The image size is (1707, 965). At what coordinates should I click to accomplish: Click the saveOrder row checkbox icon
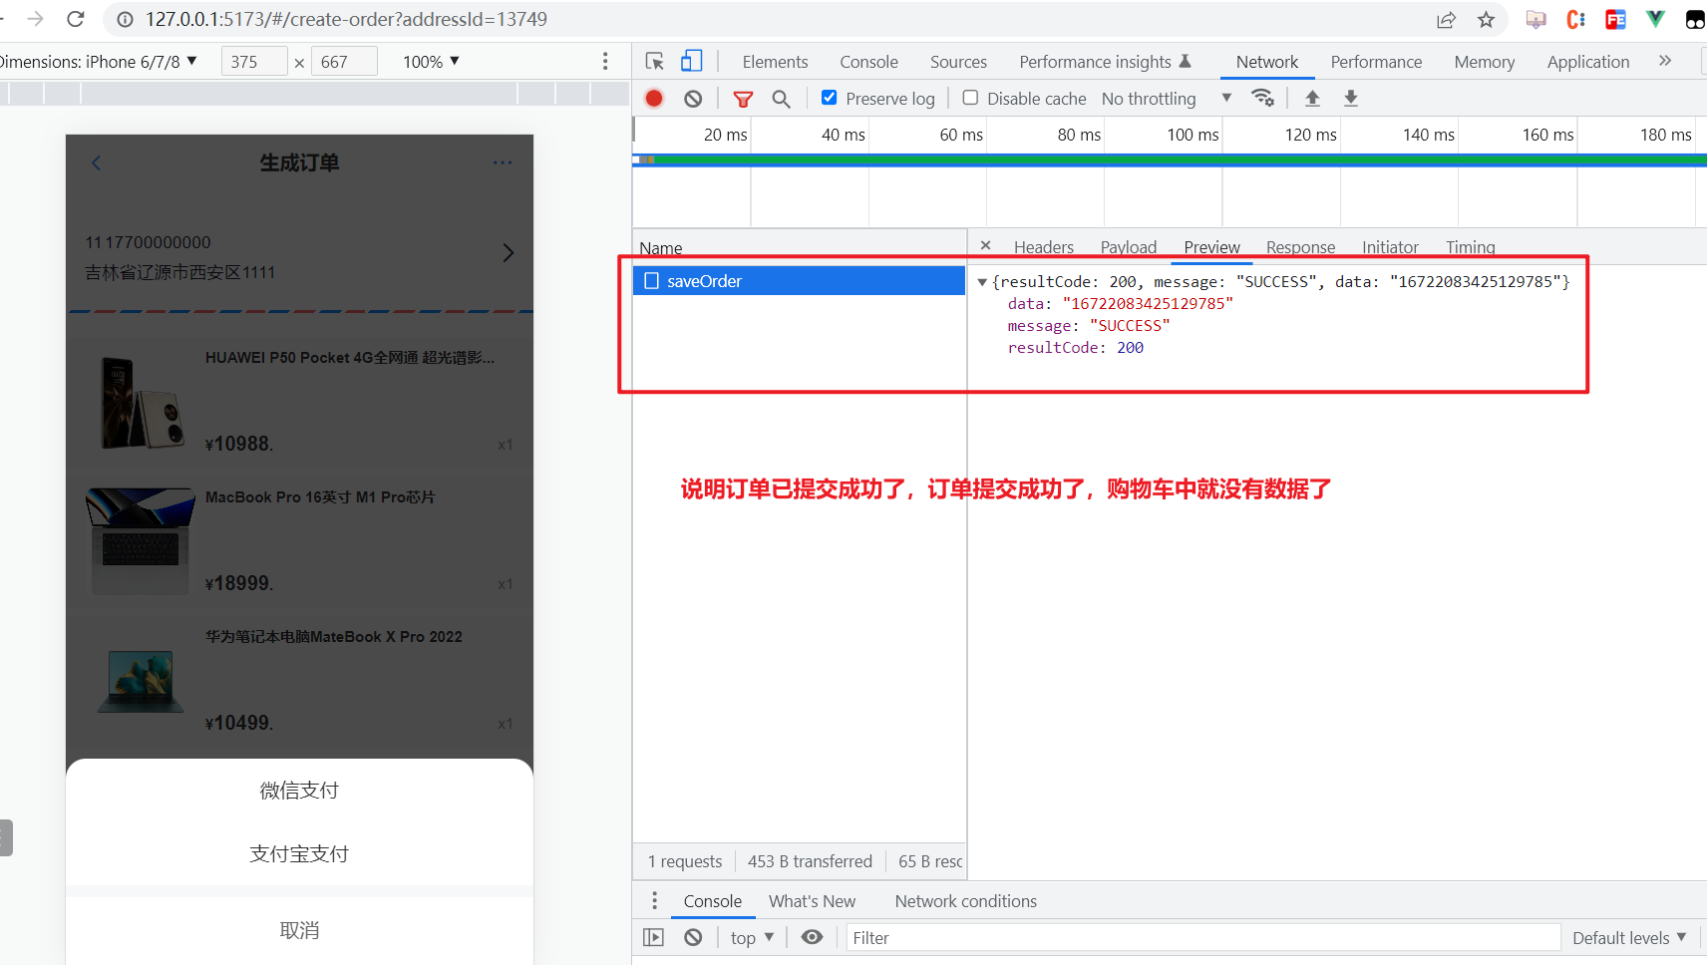point(651,281)
